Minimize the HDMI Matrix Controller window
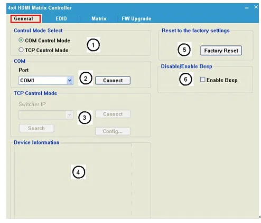Image resolution: width=261 pixels, height=223 pixels. (x=247, y=8)
